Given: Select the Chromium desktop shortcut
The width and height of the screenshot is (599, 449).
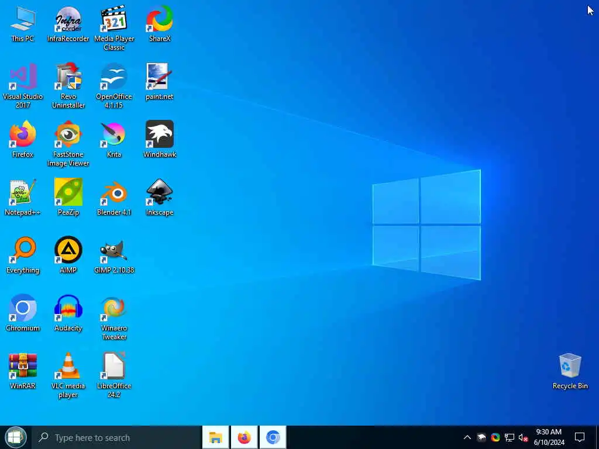Looking at the screenshot, I should [23, 313].
